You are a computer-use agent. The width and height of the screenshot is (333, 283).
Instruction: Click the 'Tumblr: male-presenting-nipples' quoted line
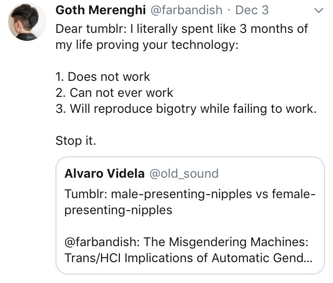190,194
